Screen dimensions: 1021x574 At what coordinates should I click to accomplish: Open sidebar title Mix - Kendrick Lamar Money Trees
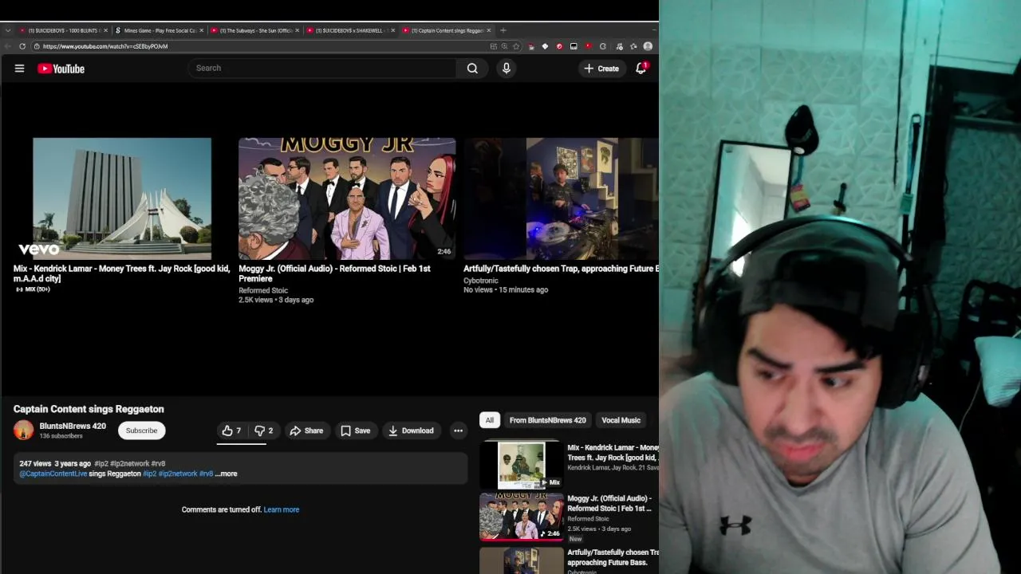[x=613, y=453]
